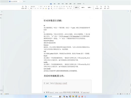Click the ribbon search magnifier icon
The height and width of the screenshot is (98, 131).
coord(84,4)
